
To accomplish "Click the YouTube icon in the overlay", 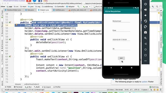I will click(x=29, y=1).
